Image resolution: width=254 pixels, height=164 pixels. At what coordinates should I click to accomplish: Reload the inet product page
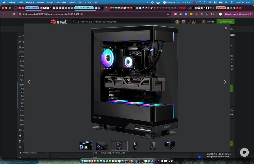pos(14,14)
